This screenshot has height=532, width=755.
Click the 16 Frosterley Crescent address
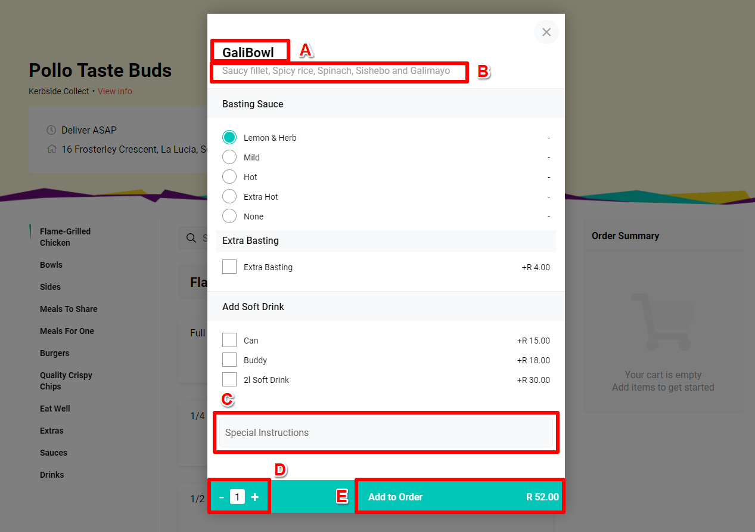pyautogui.click(x=134, y=149)
